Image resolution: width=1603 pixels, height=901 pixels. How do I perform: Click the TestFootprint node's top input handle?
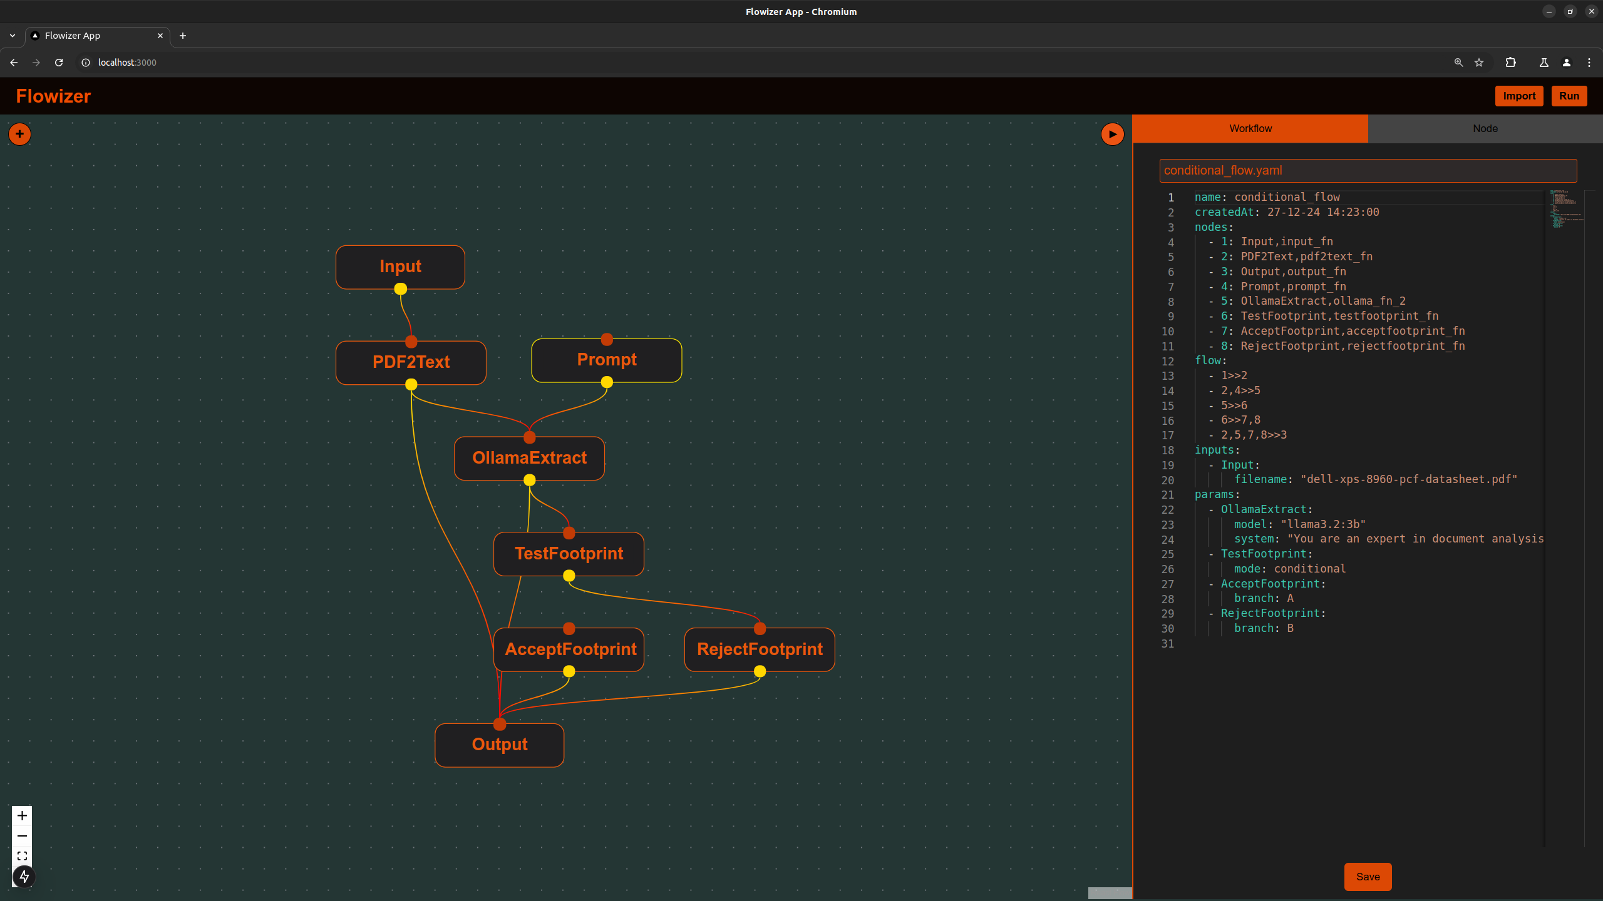point(569,533)
